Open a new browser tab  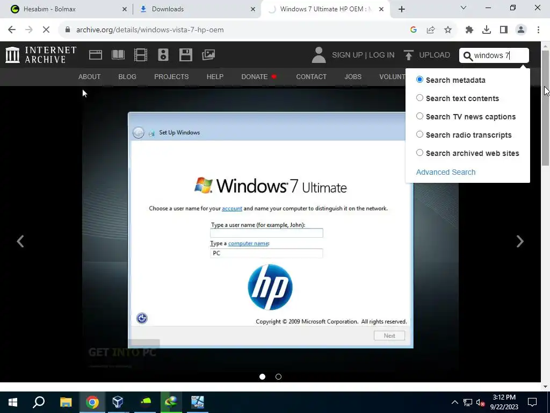pyautogui.click(x=402, y=9)
